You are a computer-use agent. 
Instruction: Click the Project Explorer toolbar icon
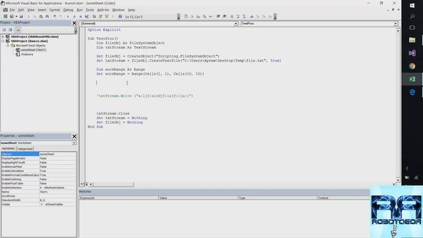coord(94,17)
